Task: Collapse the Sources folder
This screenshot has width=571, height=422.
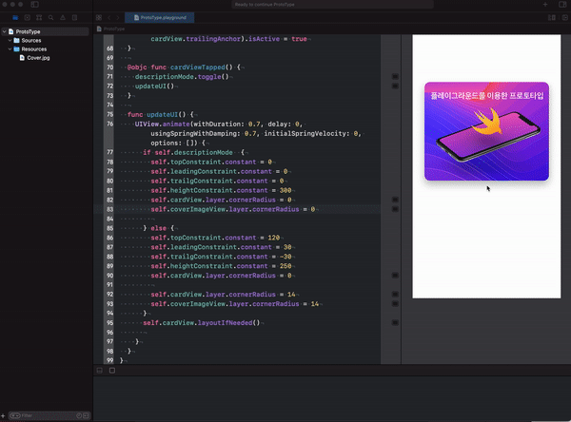Action: click(x=10, y=40)
